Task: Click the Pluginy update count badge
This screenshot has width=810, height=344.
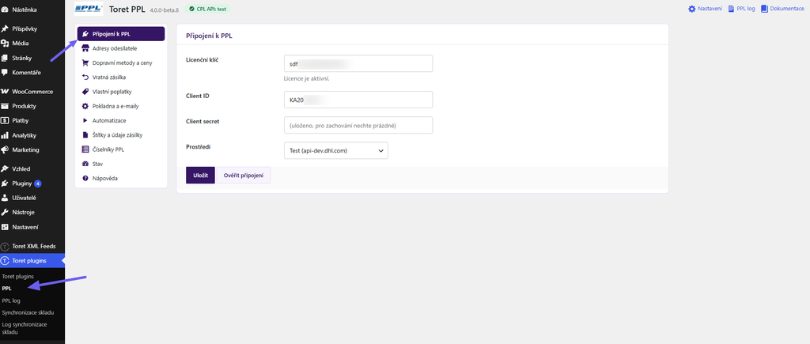Action: (x=38, y=183)
